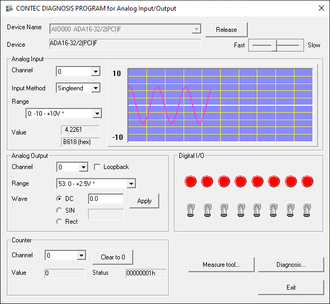Flip the fifth digital I/O toggle switch
Viewport: 330px width, 304px height.
coord(257,210)
